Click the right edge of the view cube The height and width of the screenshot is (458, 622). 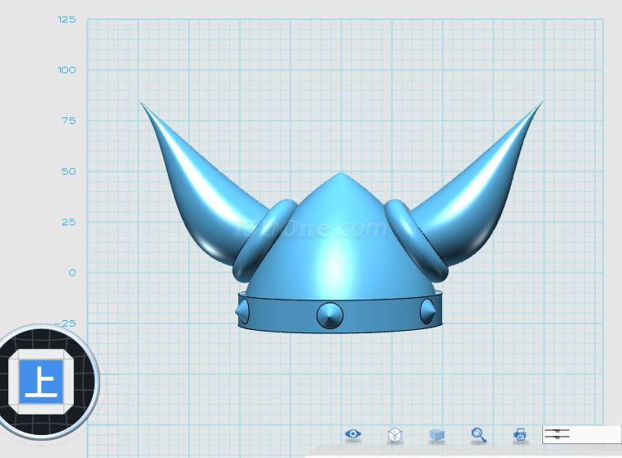69,380
